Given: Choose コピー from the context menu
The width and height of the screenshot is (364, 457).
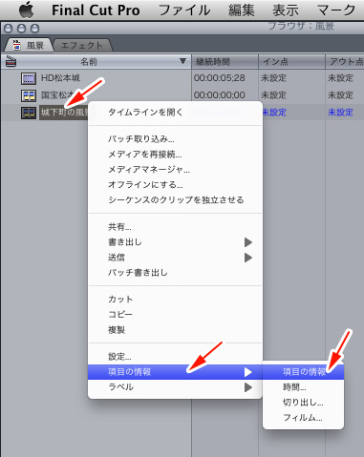Looking at the screenshot, I should click(x=175, y=315).
